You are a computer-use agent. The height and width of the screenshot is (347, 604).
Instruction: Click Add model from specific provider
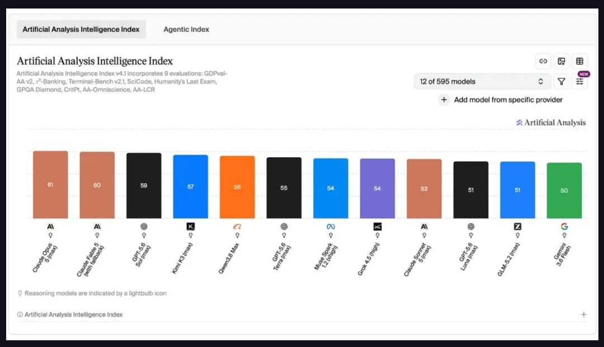(501, 100)
